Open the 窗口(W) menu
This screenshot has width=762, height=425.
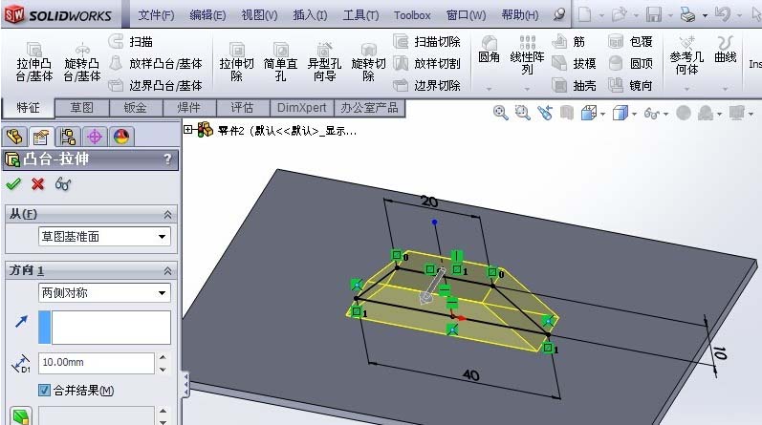[x=466, y=15]
